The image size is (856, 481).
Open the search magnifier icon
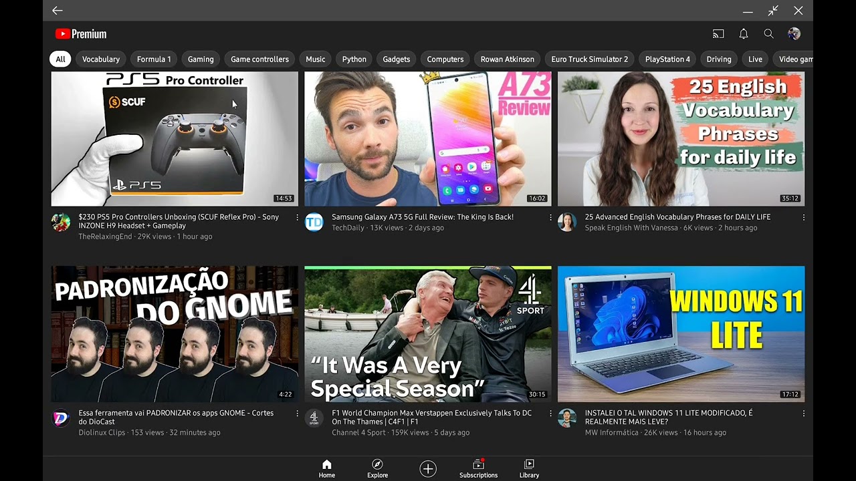tap(769, 34)
